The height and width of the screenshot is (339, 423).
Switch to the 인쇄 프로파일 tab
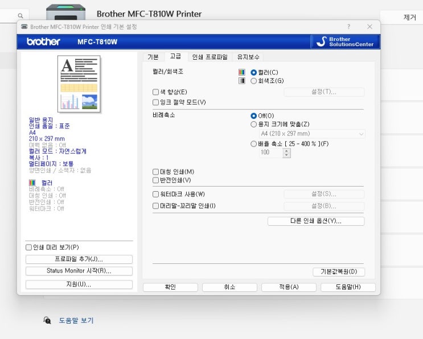click(210, 57)
